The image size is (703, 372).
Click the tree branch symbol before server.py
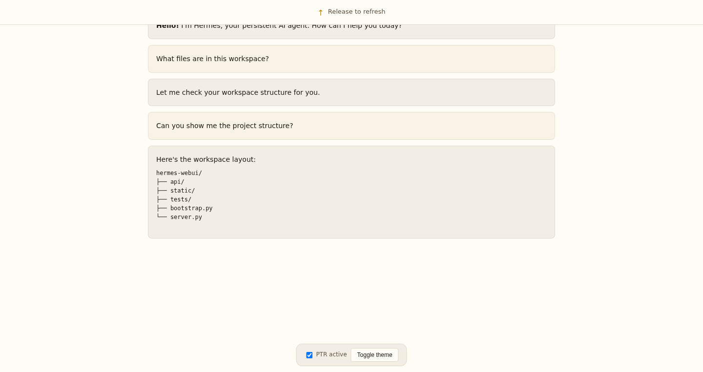pyautogui.click(x=162, y=217)
